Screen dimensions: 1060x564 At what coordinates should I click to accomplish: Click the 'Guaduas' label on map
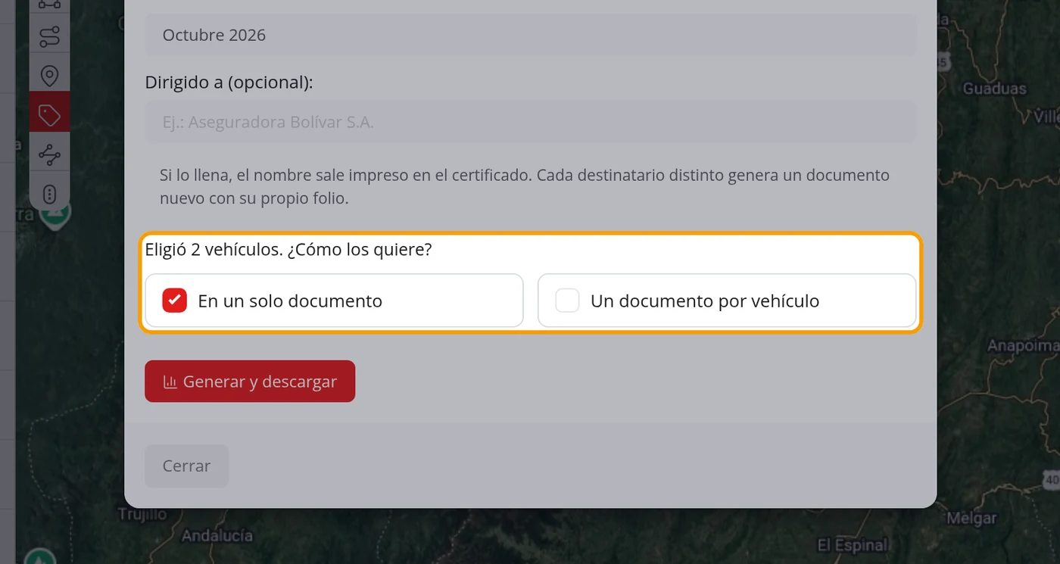click(x=994, y=89)
